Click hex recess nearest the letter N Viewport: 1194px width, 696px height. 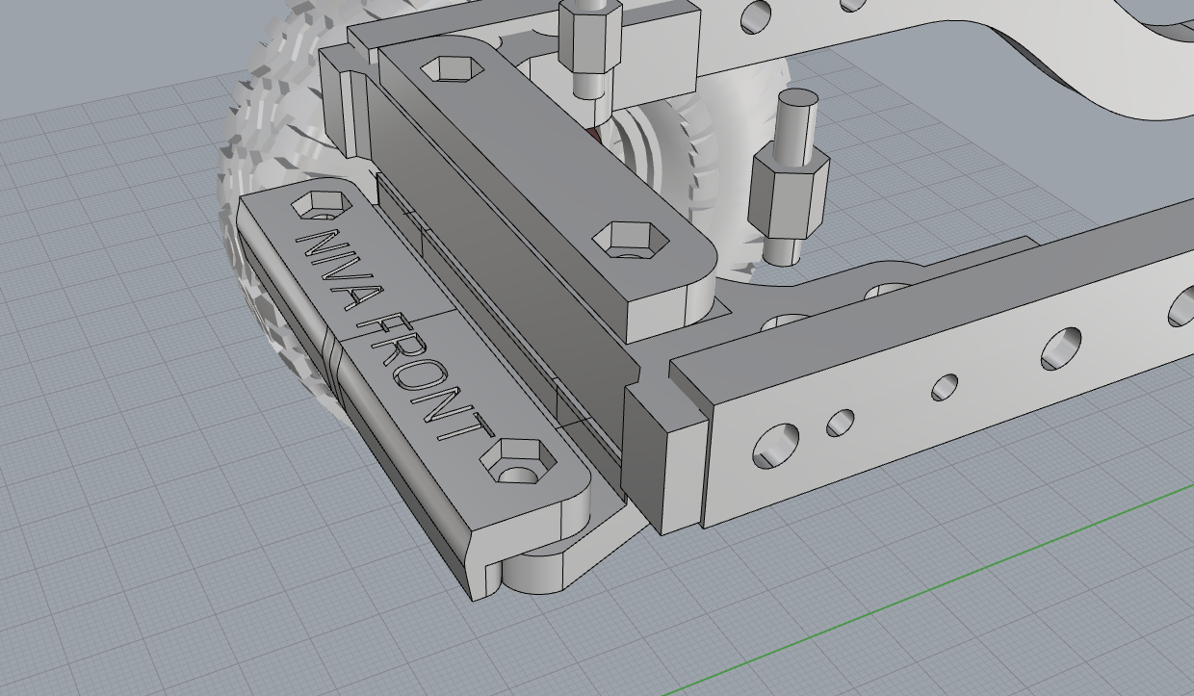(323, 204)
